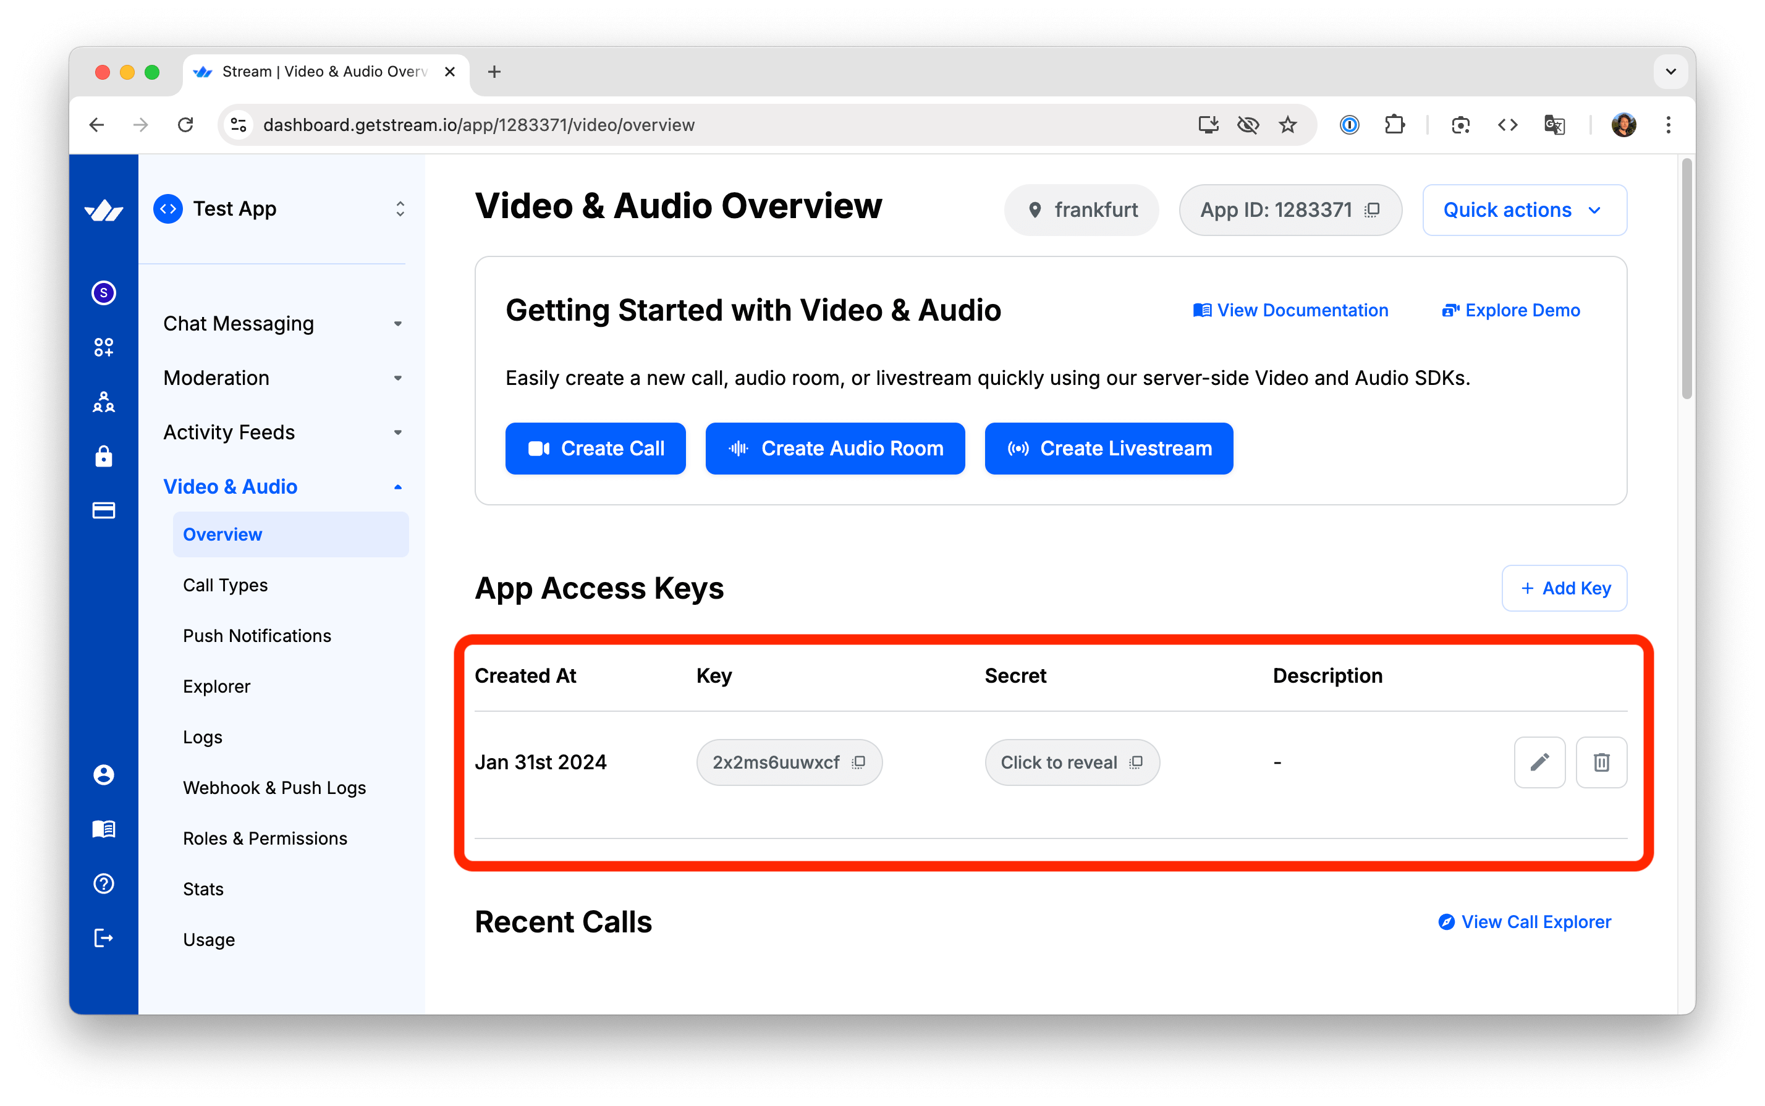Click the Create Livestream button
This screenshot has height=1106, width=1765.
point(1108,449)
